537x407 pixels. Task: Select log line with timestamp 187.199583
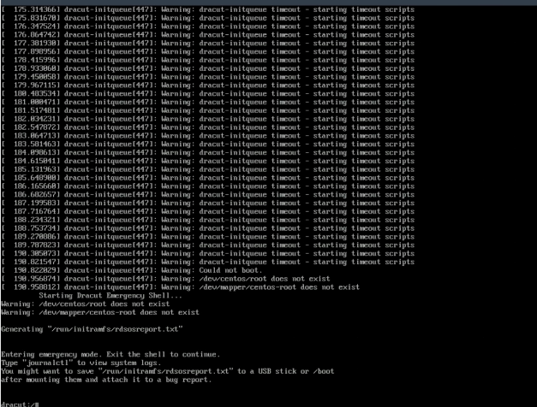click(x=208, y=203)
